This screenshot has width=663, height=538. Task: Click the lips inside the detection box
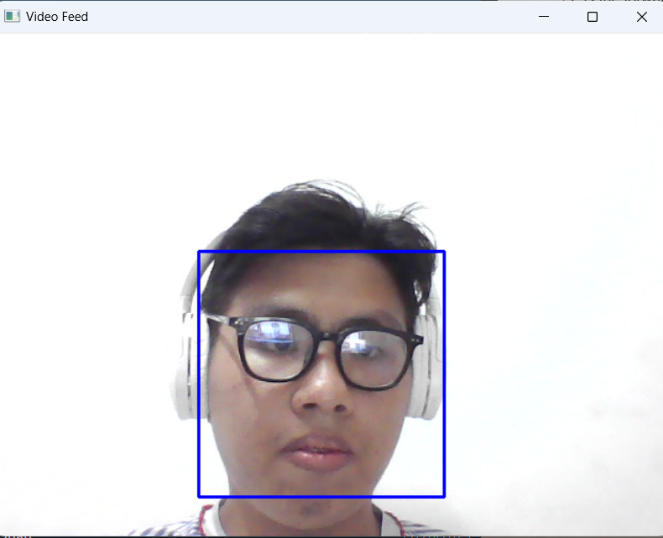point(319,453)
